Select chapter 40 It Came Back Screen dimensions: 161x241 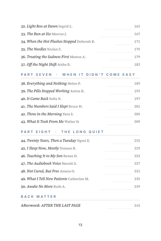(80, 99)
